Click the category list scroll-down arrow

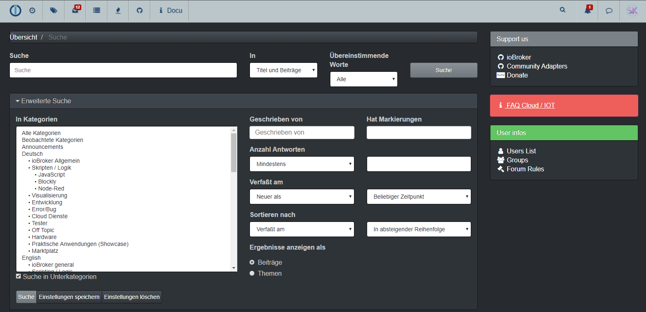(234, 268)
